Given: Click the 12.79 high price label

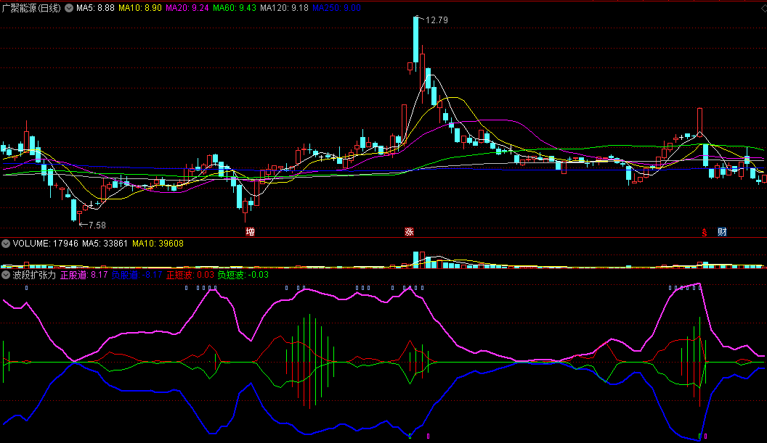Looking at the screenshot, I should tap(437, 20).
